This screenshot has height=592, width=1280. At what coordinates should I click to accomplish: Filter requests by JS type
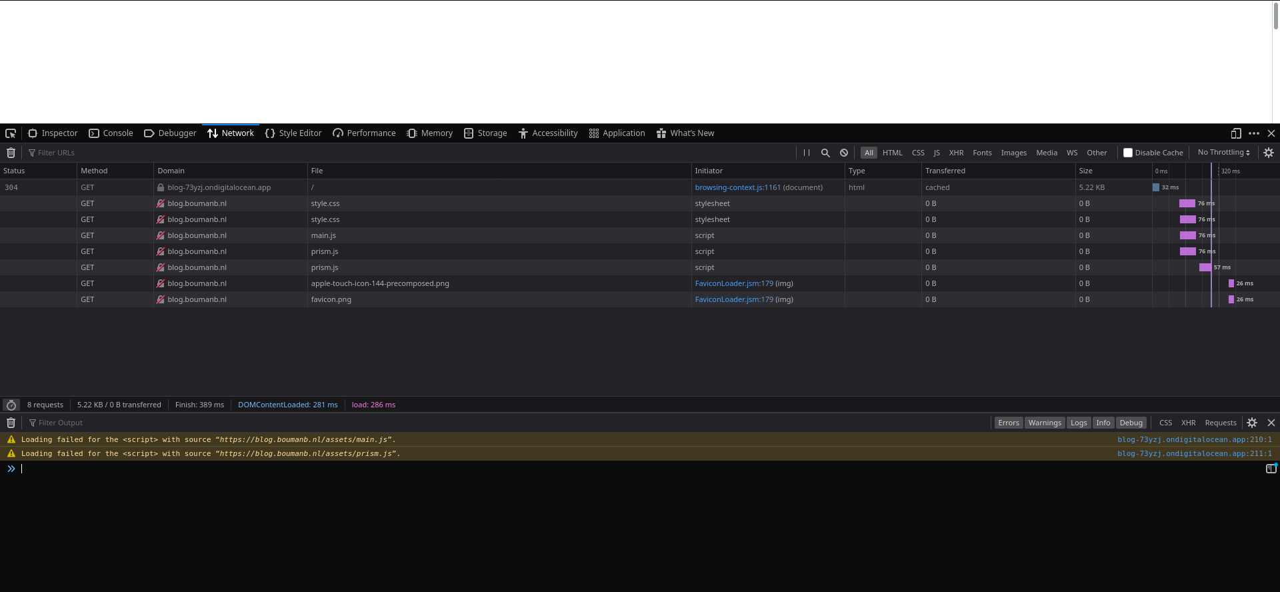936,153
